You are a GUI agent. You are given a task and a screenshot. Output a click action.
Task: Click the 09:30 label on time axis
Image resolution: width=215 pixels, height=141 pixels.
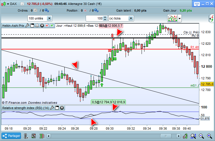(x=110, y=128)
